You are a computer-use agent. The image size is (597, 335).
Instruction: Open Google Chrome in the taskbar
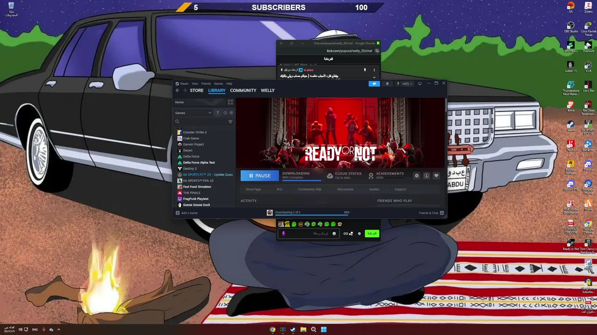click(272, 329)
